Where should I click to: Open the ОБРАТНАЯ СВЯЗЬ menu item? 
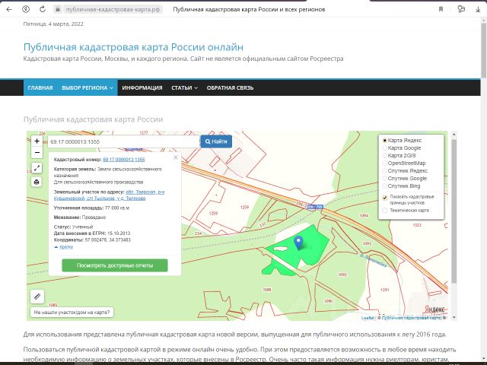(x=230, y=88)
